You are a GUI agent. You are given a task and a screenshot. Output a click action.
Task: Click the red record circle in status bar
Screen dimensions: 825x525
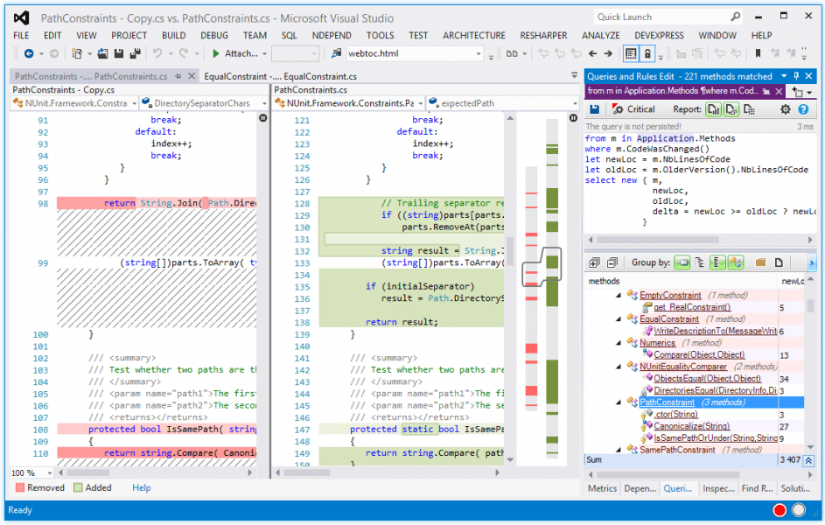[x=780, y=510]
